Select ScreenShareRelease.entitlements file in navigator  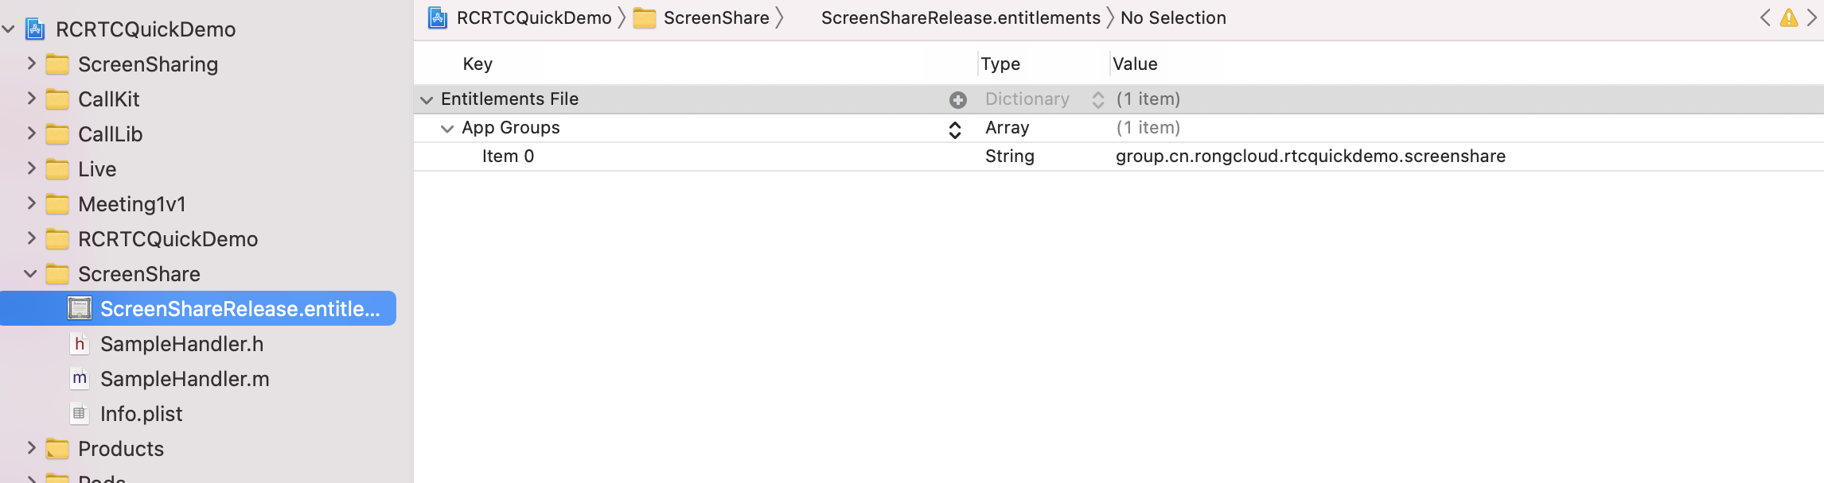tap(198, 308)
